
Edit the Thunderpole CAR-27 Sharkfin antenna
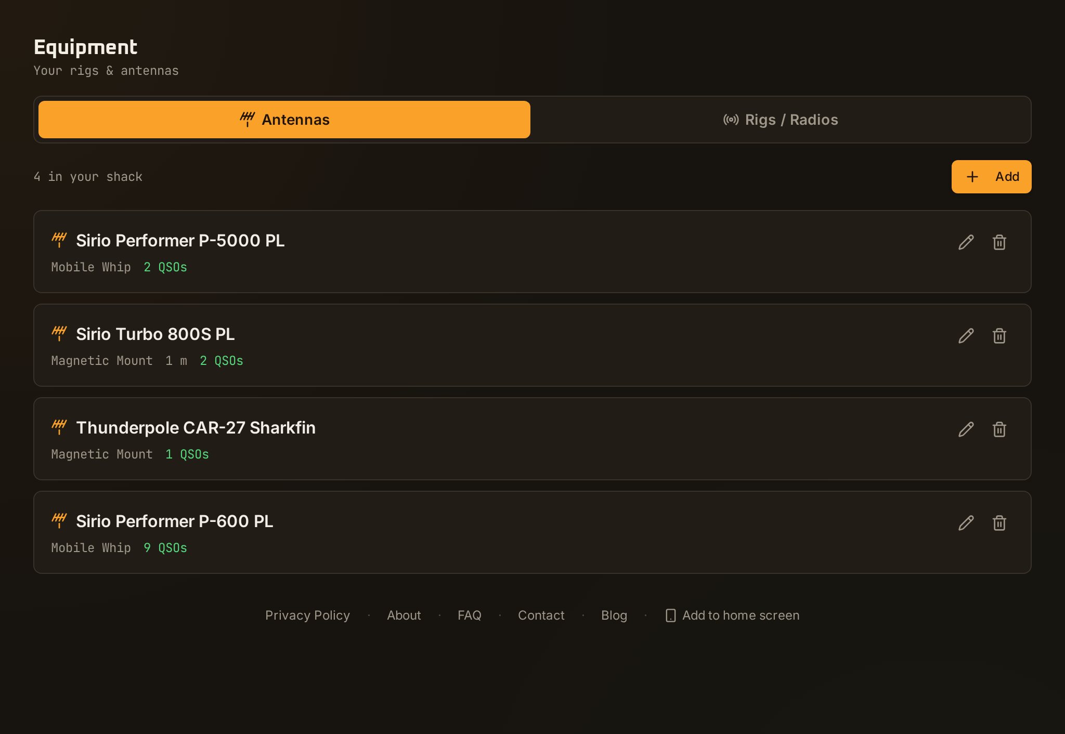click(x=966, y=429)
